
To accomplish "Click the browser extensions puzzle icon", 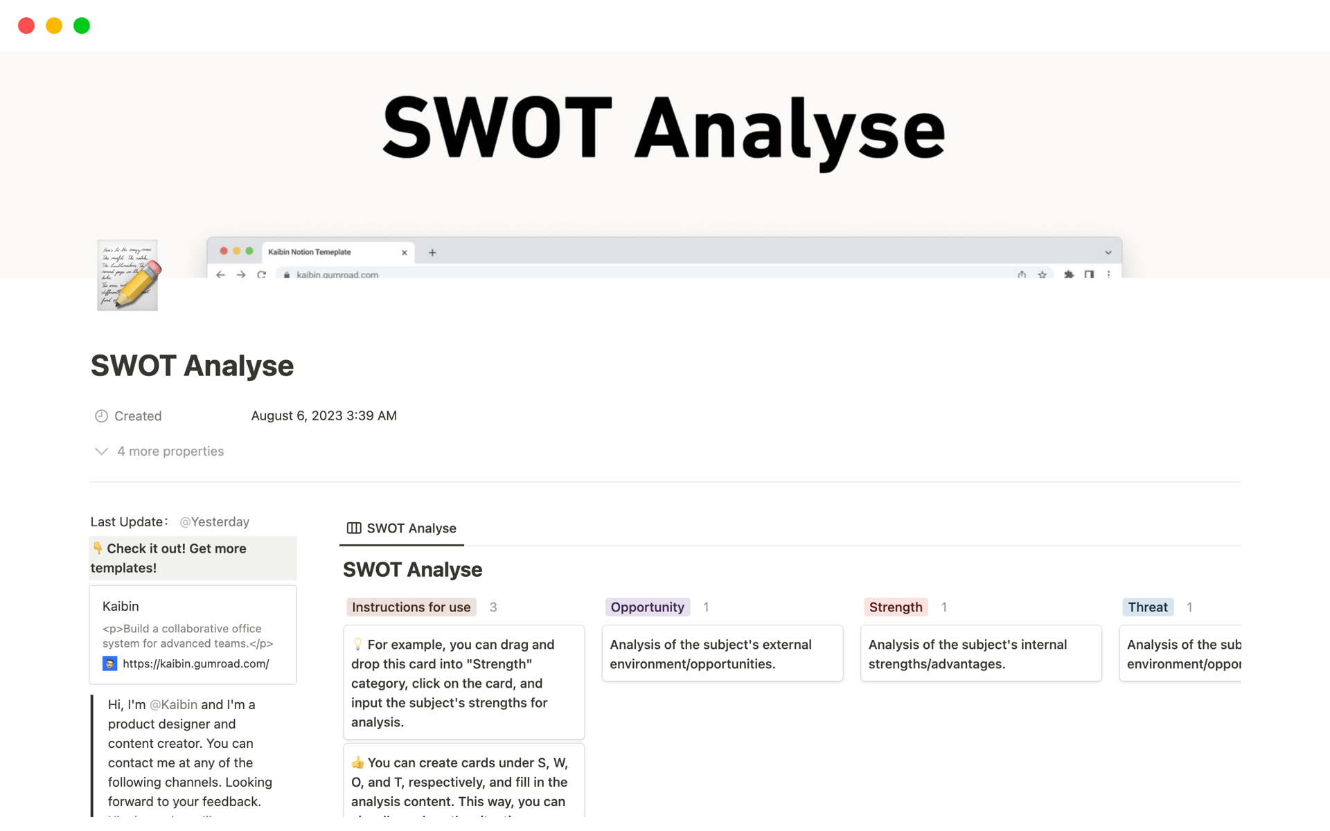I will pos(1069,277).
